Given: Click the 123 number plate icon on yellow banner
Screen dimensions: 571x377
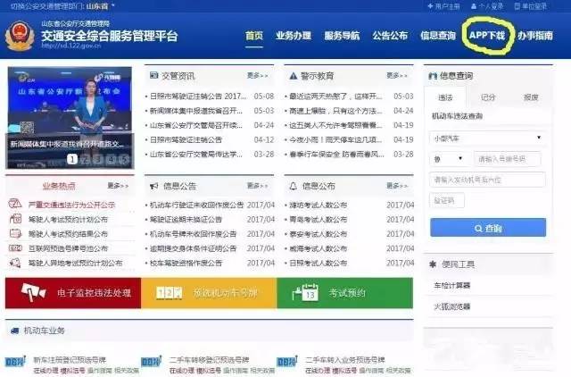Looking at the screenshot, I should click(x=169, y=292).
